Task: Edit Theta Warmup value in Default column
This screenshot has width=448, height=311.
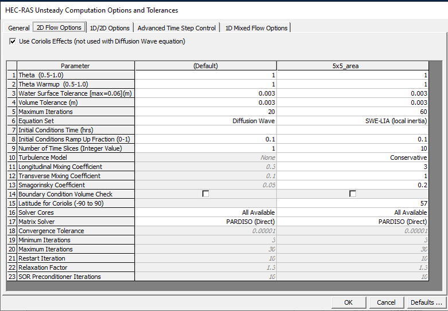Action: 205,84
